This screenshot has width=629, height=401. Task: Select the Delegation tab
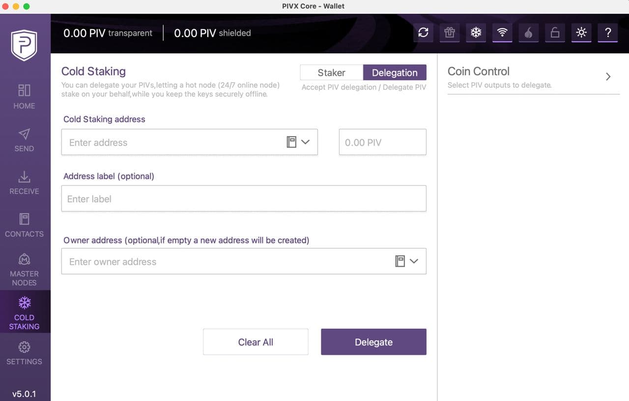(395, 72)
